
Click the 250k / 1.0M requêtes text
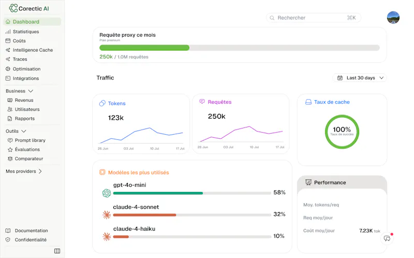[124, 57]
